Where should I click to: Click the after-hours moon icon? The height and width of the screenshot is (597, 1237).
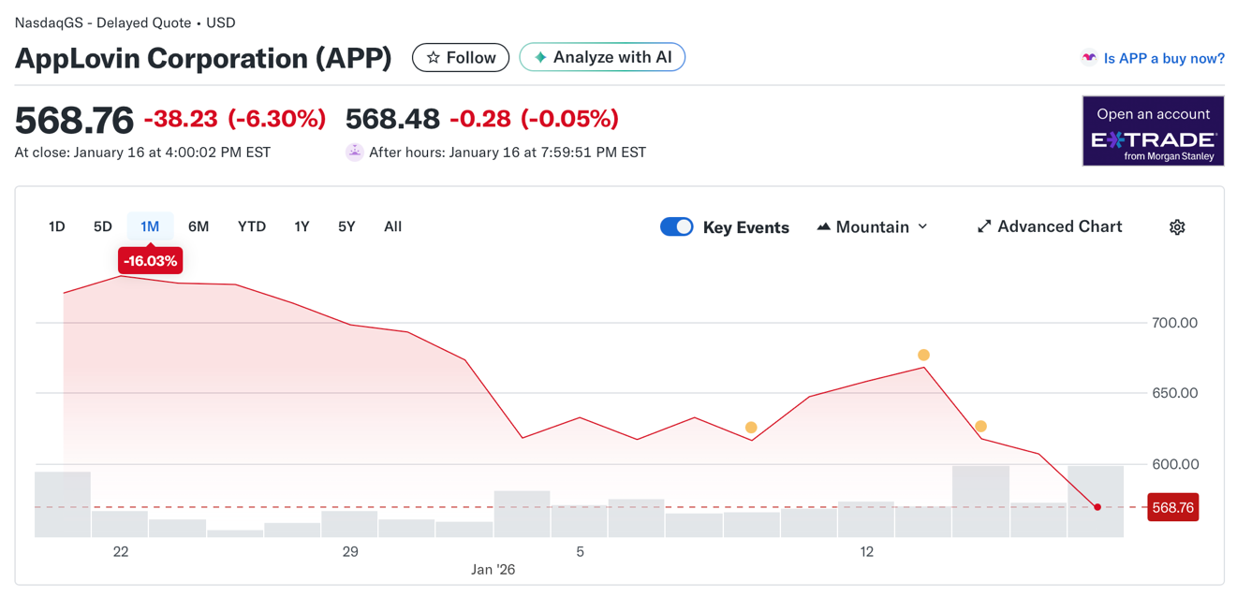click(354, 152)
